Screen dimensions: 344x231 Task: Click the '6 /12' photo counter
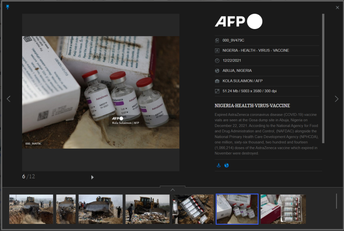[29, 176]
